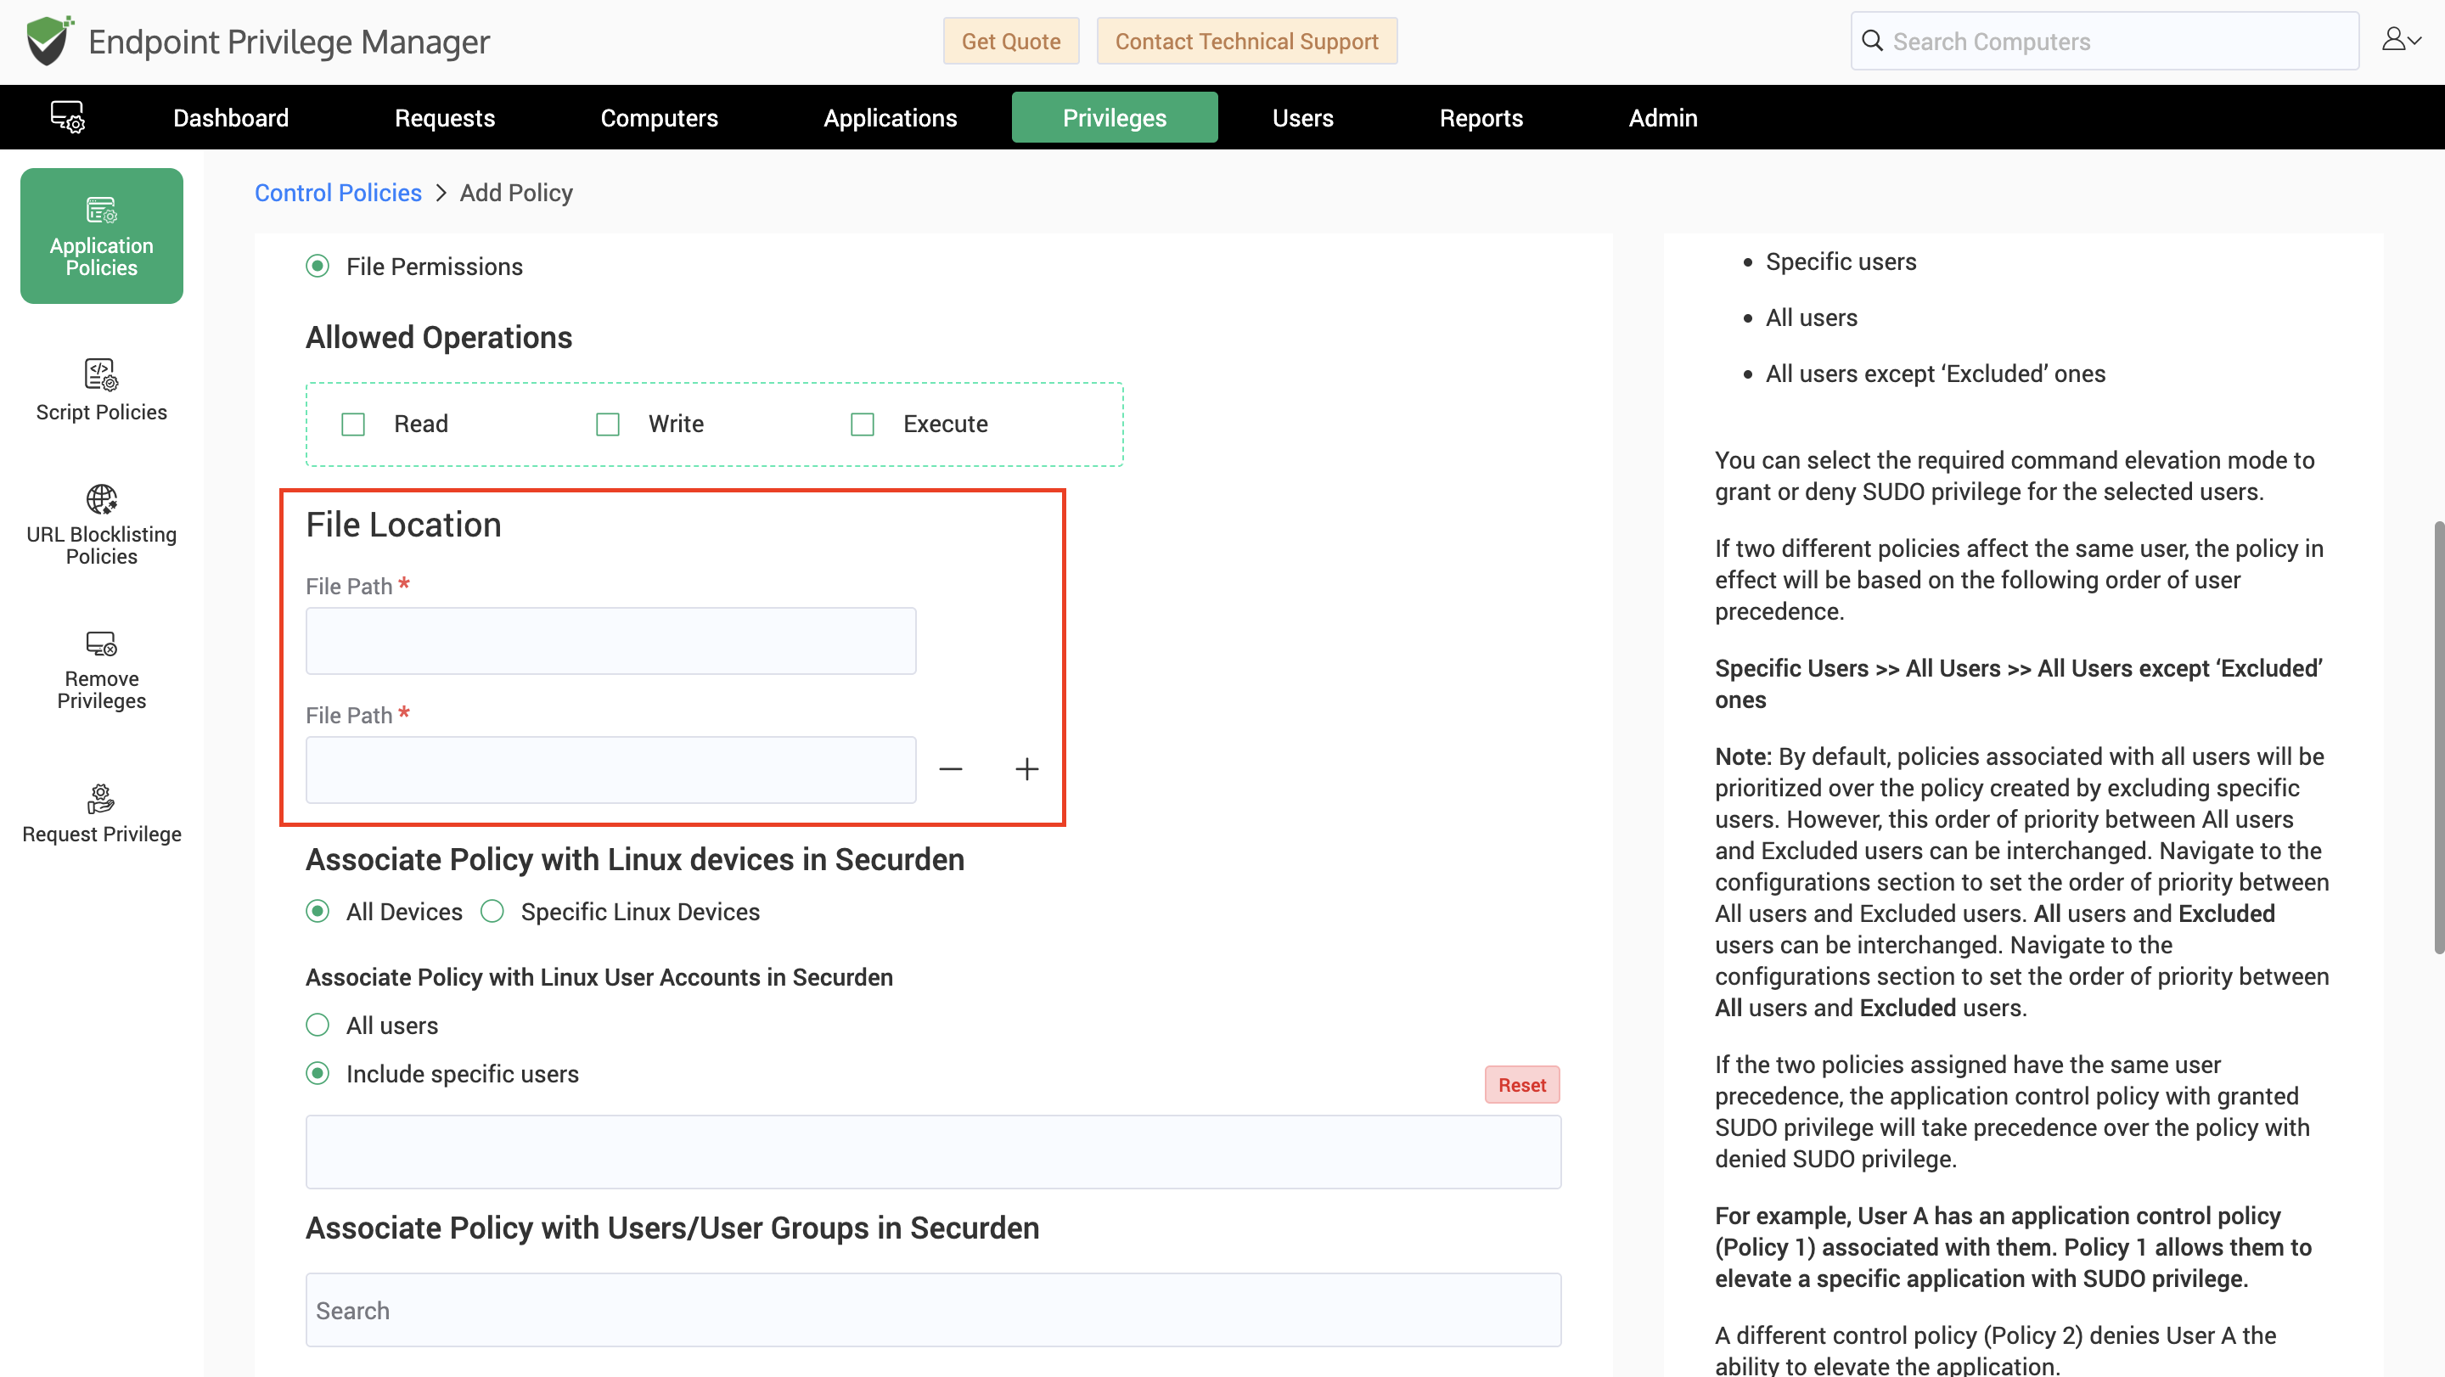Screen dimensions: 2445x1377
Task: Select the All Devices radio button
Action: (318, 912)
